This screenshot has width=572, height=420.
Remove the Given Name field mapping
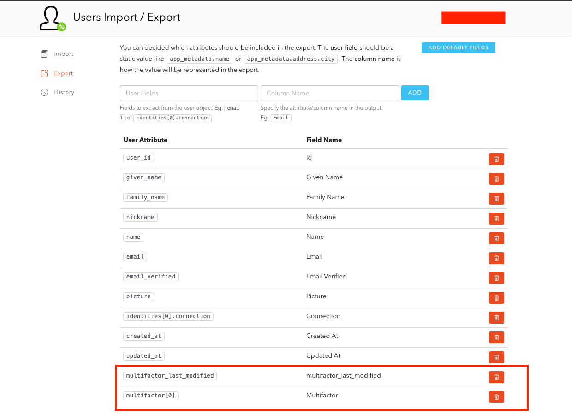[496, 178]
